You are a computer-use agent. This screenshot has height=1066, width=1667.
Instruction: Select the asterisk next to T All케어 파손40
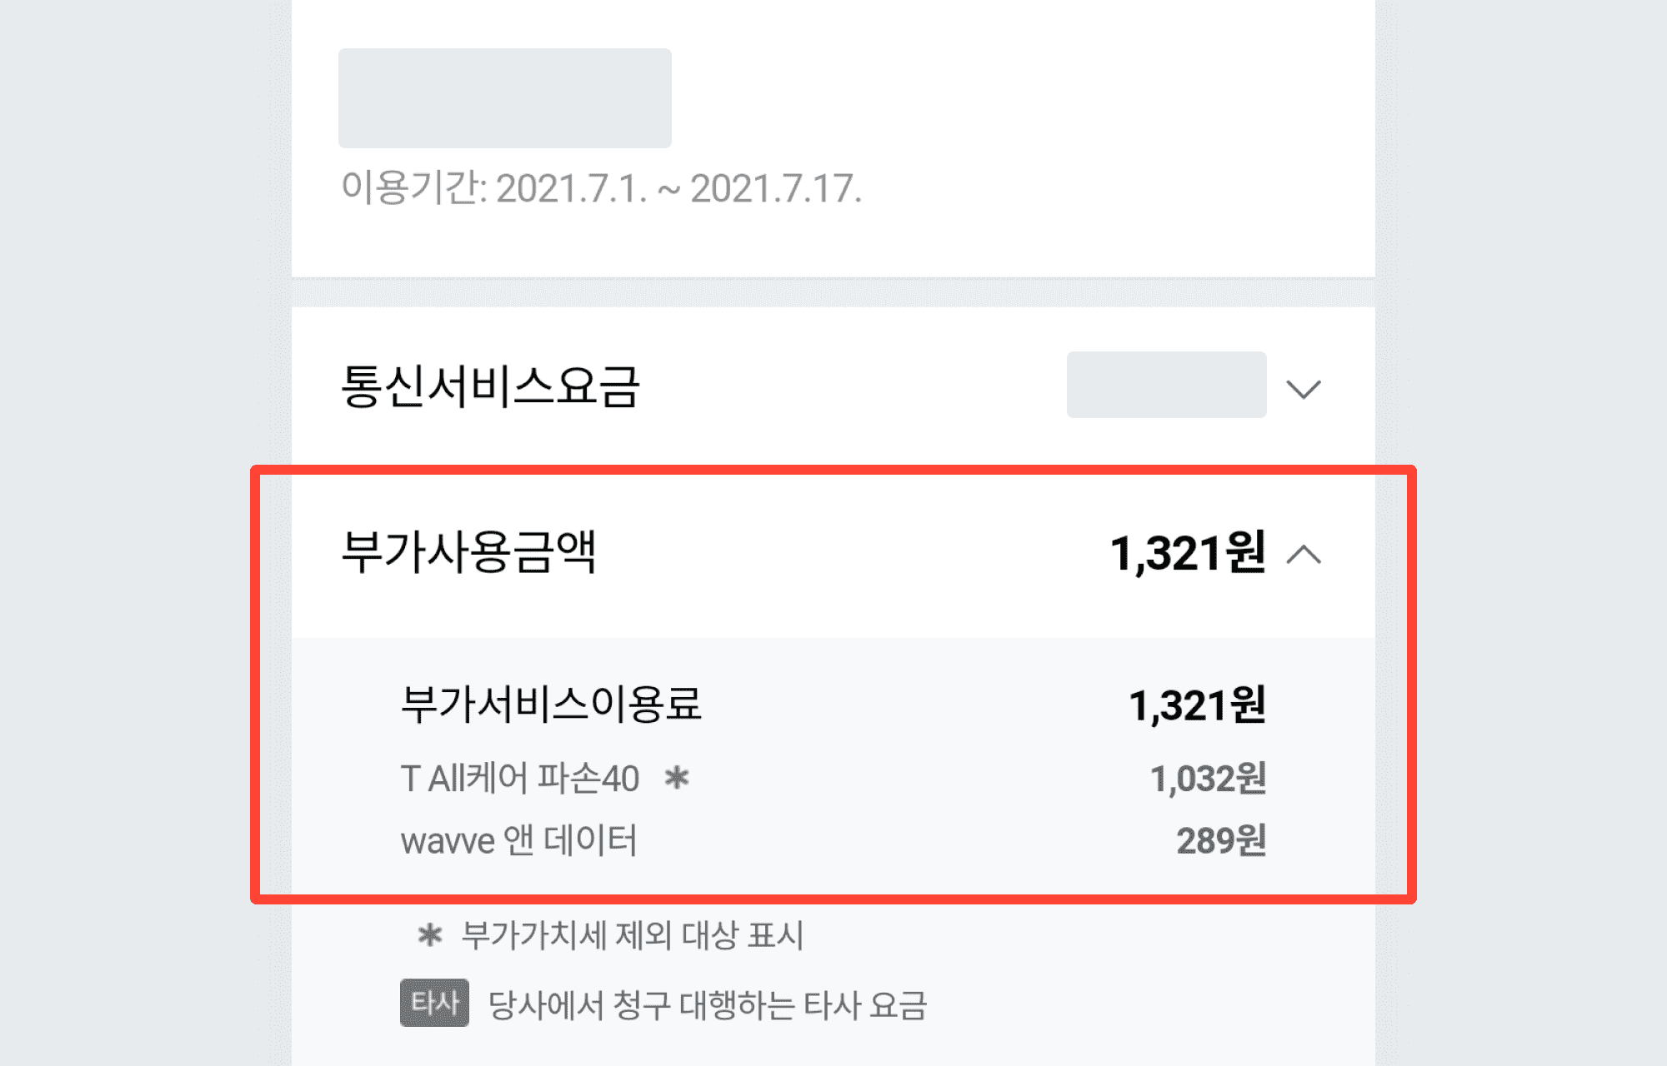click(x=677, y=777)
